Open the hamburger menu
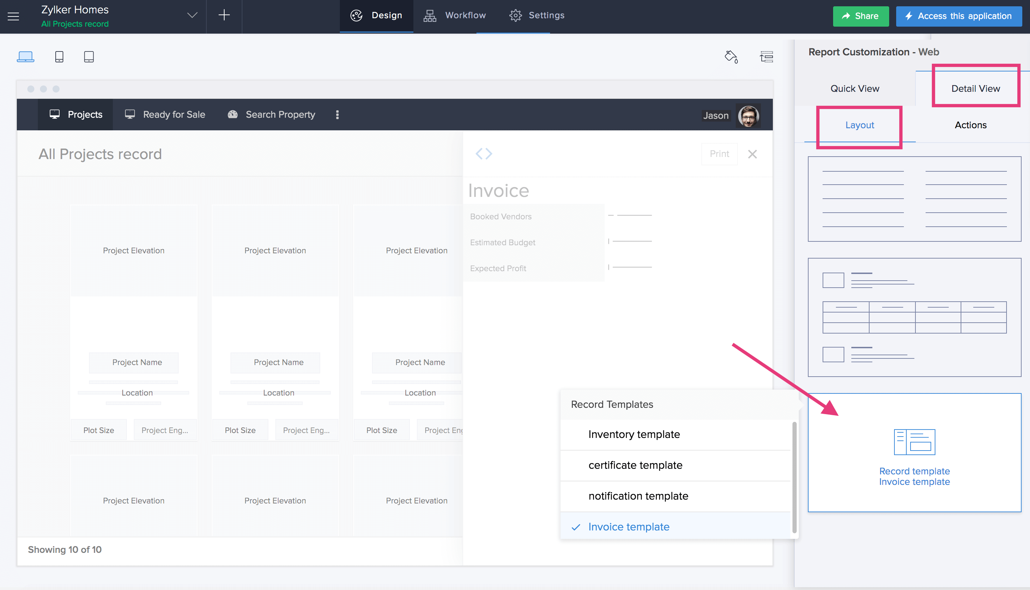 coord(13,16)
